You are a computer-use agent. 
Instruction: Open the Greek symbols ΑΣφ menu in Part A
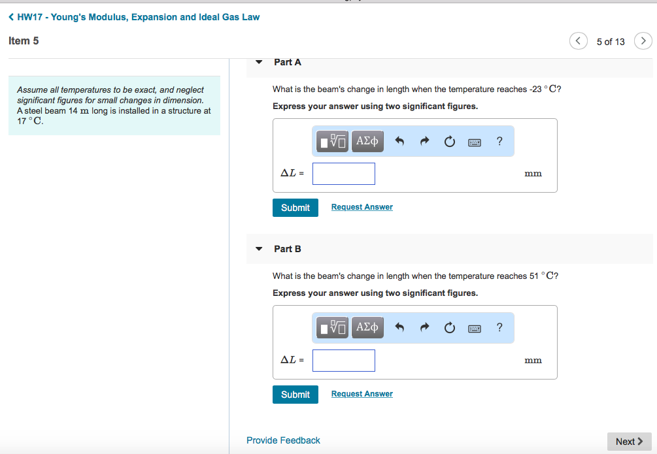tap(367, 141)
